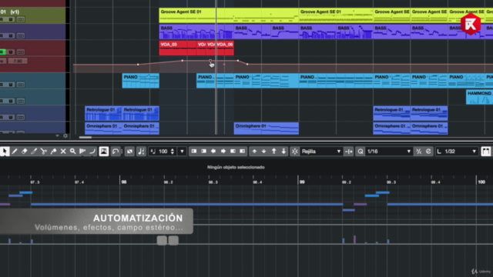493x277 pixels.
Task: Click lanes button on red VOA track
Action: 21,52
